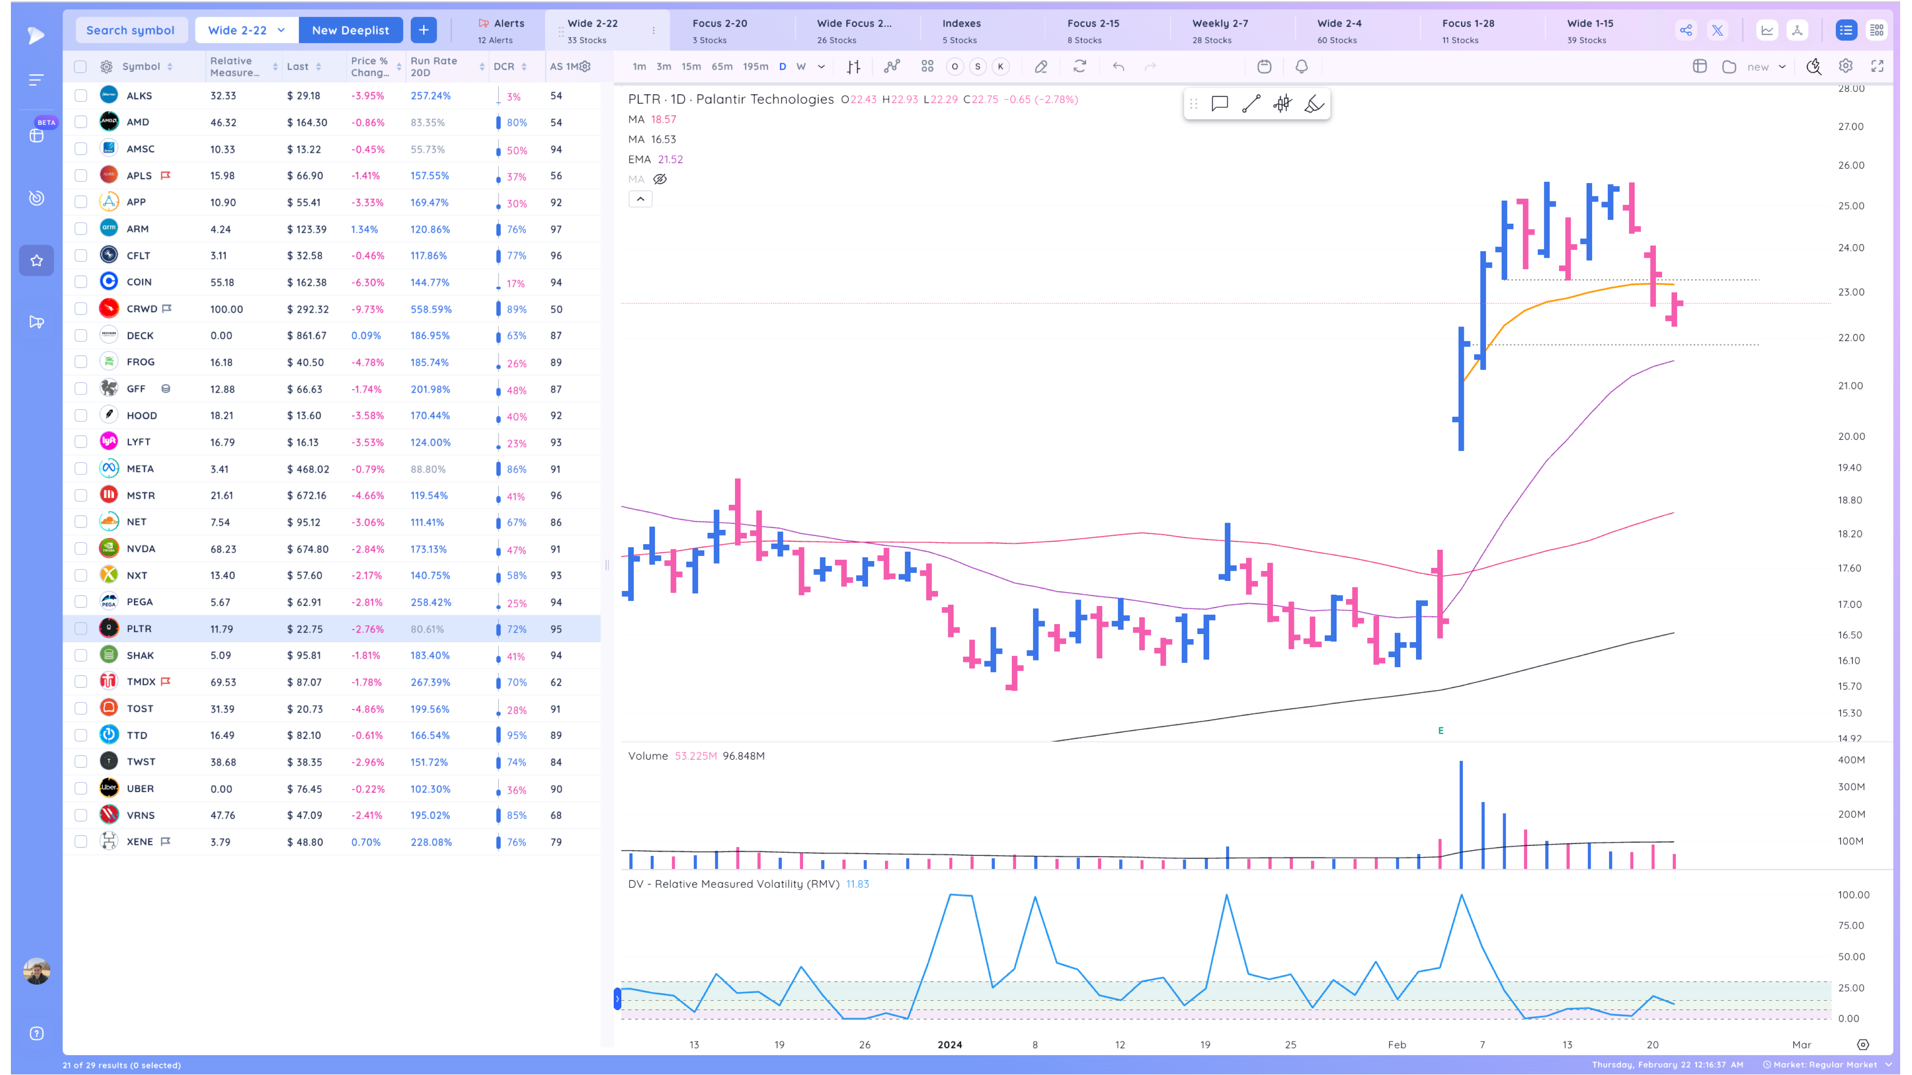Click the plus button to add deeplist
Viewport: 1912px width, 1075px height.
pyautogui.click(x=423, y=30)
